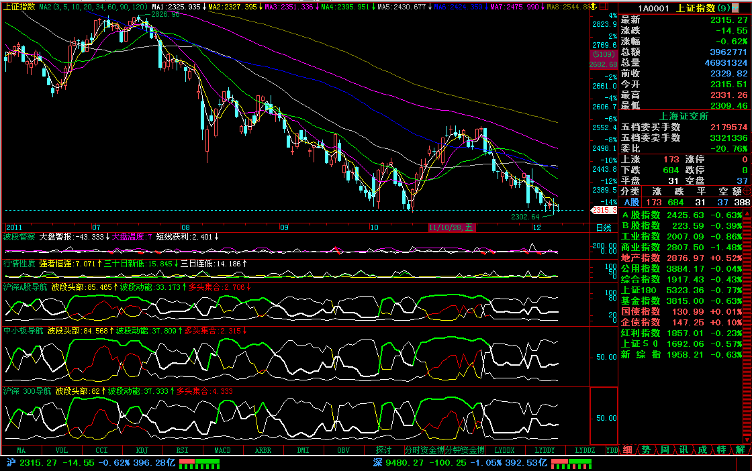Viewport: 752px width, 471px height.
Task: Open the LYDDX indicator tab
Action: (x=504, y=450)
